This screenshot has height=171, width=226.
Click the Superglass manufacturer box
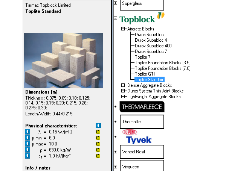[142, 5]
